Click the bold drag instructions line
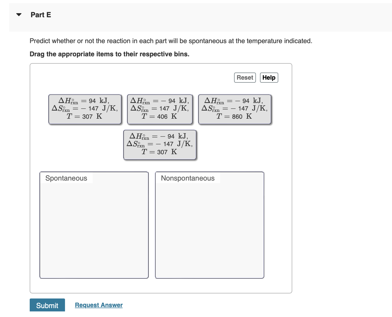 point(109,54)
